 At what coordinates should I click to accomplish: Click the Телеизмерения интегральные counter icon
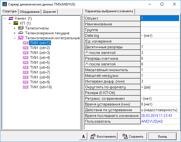[21, 38]
